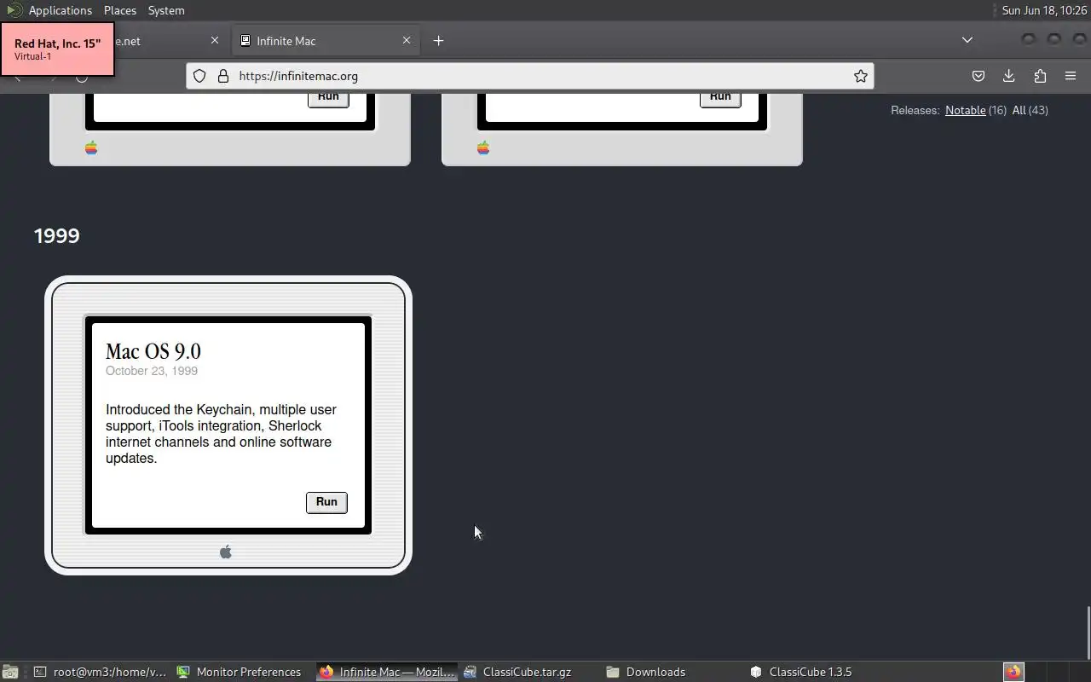
Task: Show Notable releases filter
Action: click(x=965, y=110)
